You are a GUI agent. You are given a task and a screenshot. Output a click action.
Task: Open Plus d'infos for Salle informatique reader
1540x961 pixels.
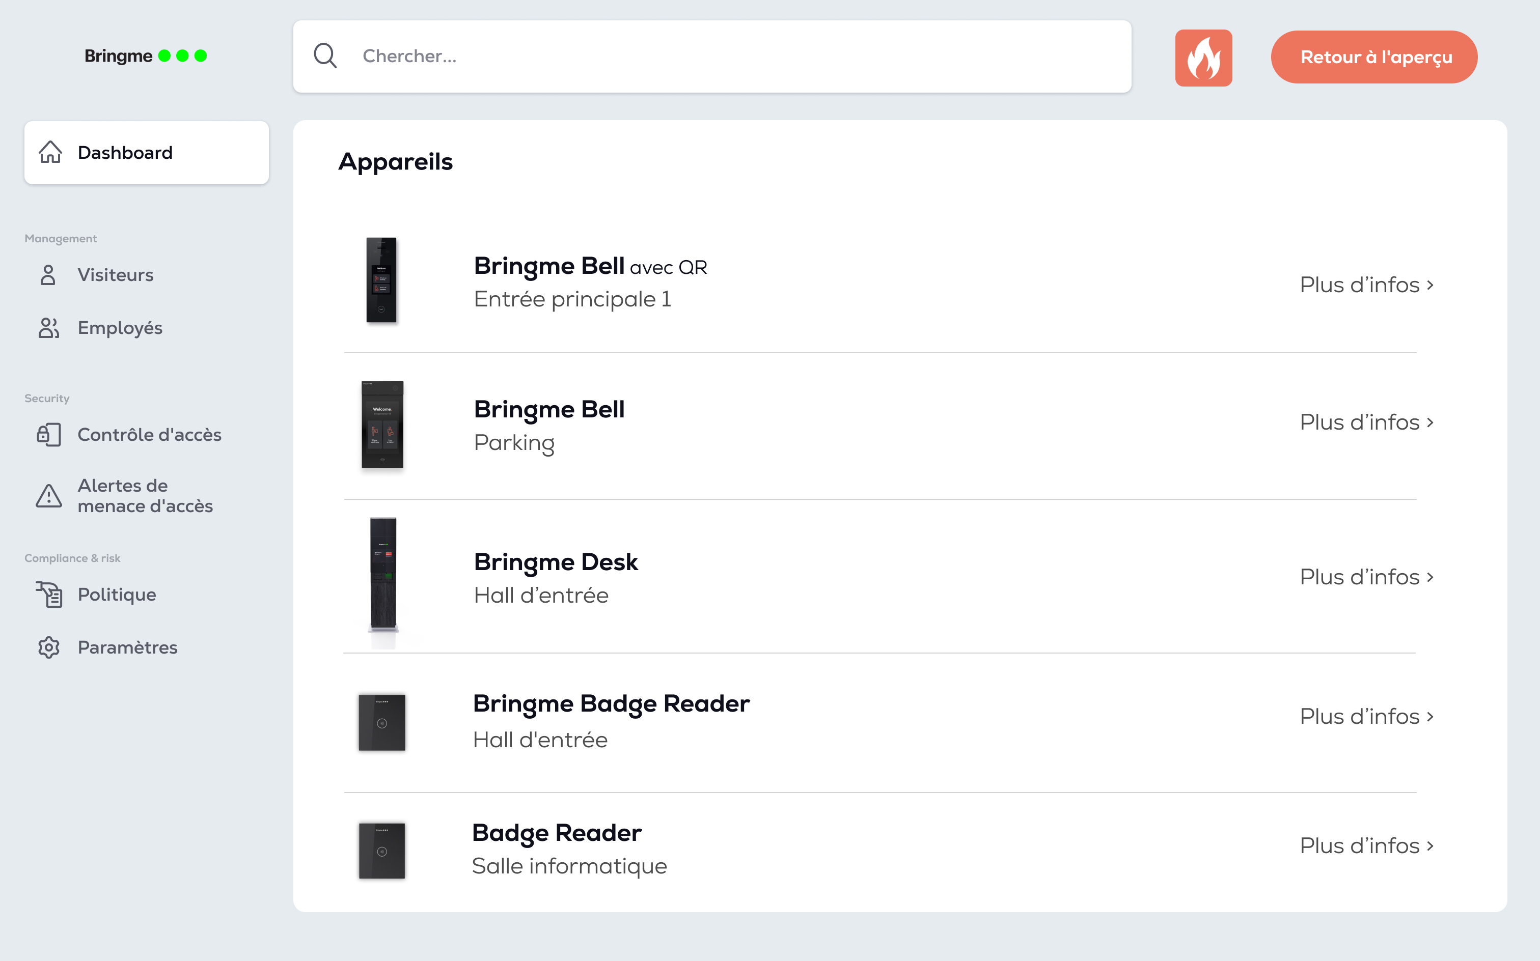tap(1366, 845)
